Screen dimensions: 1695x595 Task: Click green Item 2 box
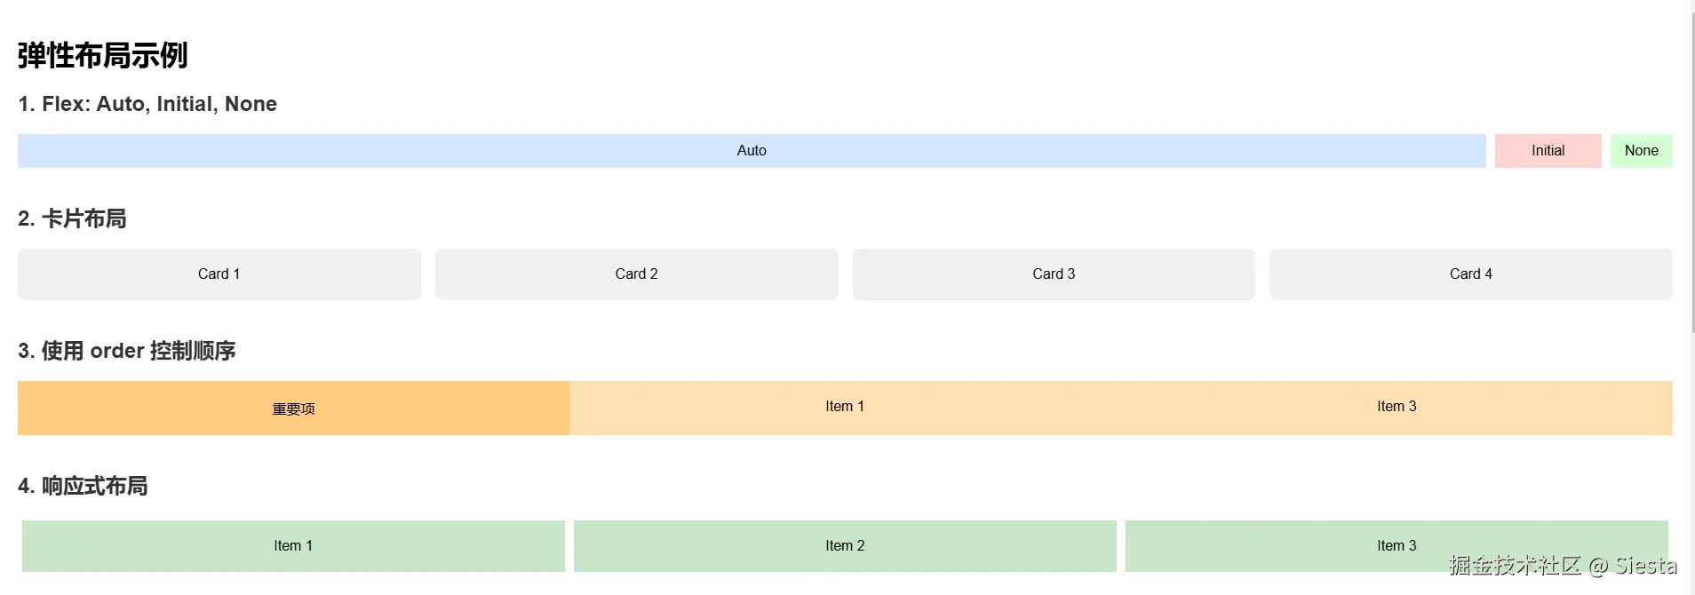tap(844, 546)
